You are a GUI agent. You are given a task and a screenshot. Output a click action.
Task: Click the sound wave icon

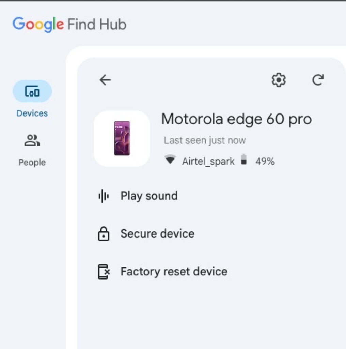(x=104, y=196)
